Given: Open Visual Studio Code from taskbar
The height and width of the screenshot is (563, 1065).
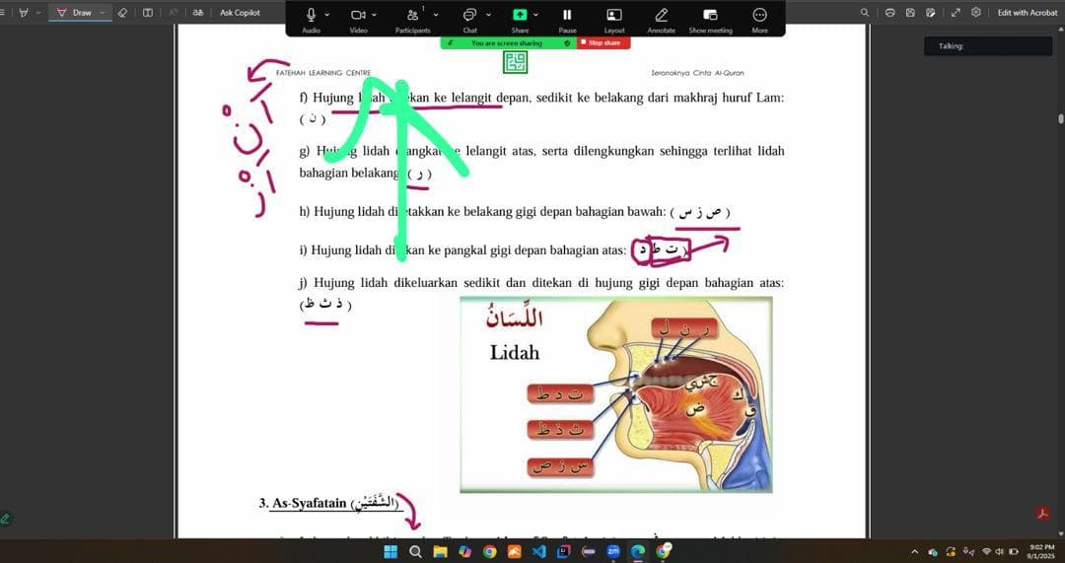Looking at the screenshot, I should coord(538,551).
